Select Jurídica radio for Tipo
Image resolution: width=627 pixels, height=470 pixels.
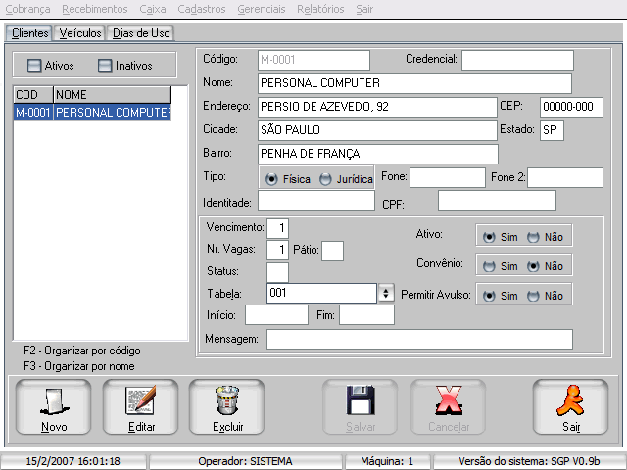[x=326, y=180]
